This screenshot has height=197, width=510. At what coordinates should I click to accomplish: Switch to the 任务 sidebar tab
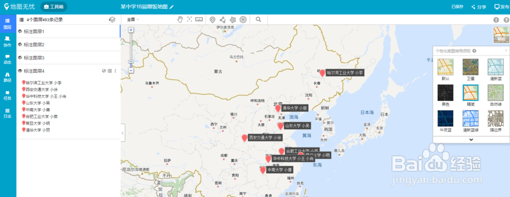tap(8, 95)
